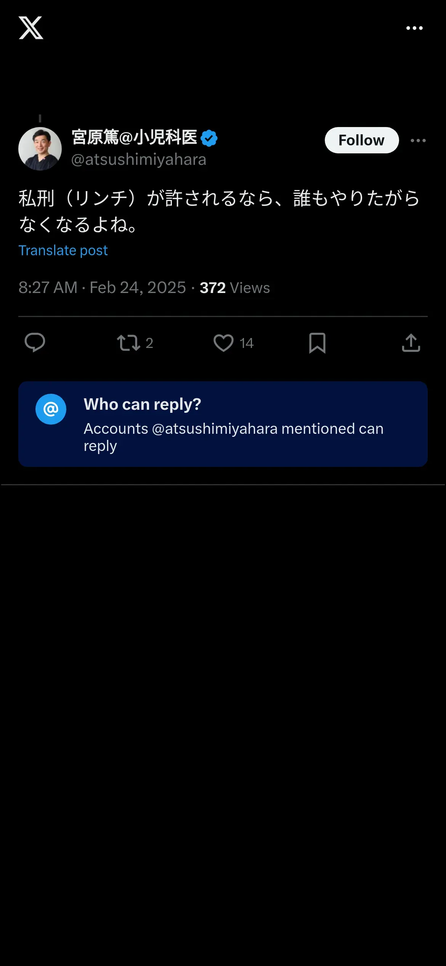Click the repost count of 2

click(149, 343)
